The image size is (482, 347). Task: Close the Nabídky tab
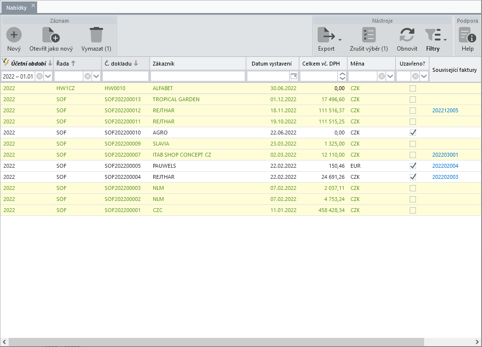[33, 5]
